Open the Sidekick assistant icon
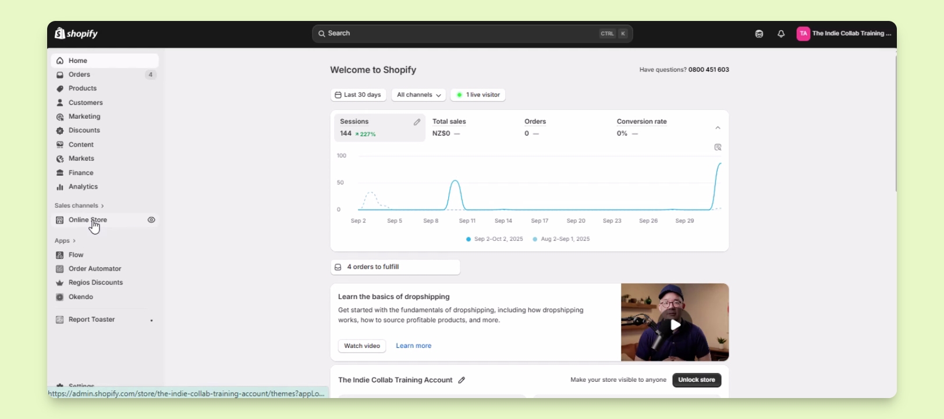 [759, 34]
